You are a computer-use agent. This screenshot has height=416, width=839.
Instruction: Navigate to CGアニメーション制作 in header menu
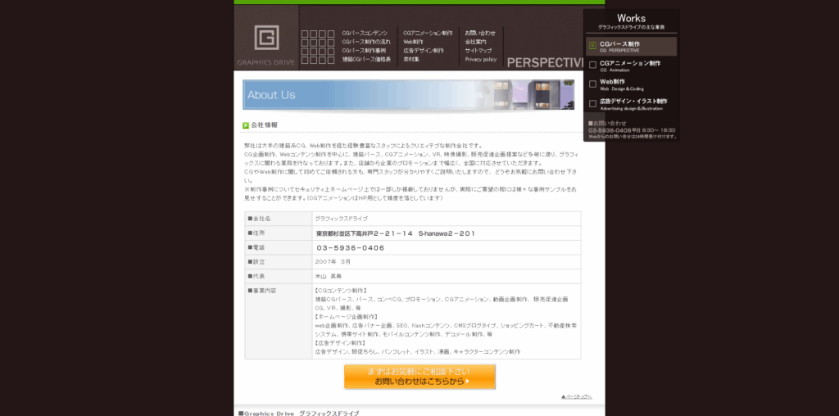coord(427,34)
